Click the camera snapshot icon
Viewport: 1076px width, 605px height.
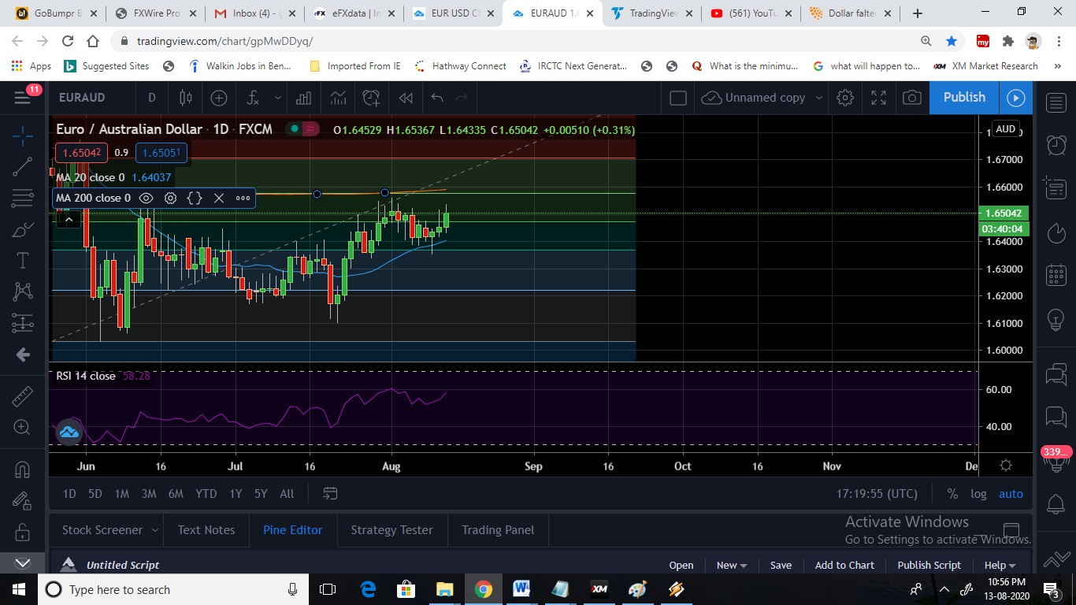pyautogui.click(x=911, y=98)
